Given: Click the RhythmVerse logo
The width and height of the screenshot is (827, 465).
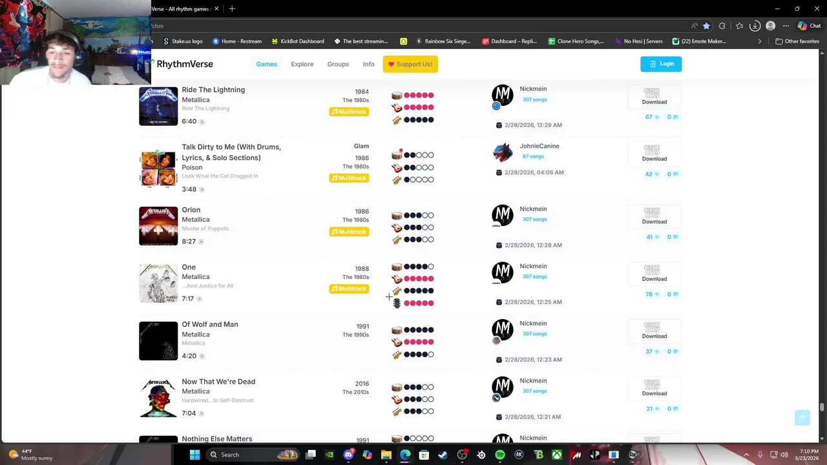Looking at the screenshot, I should tap(182, 64).
